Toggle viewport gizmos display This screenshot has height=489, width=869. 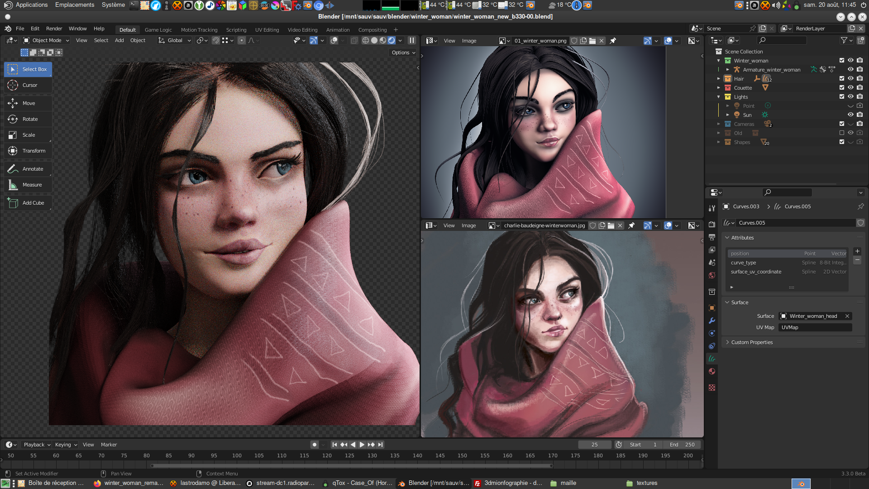314,40
